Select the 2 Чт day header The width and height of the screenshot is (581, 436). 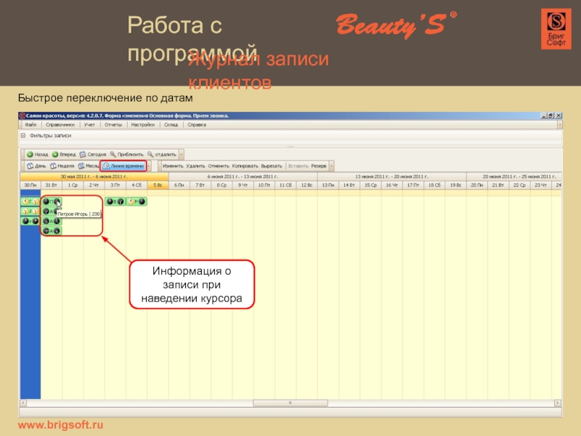94,185
